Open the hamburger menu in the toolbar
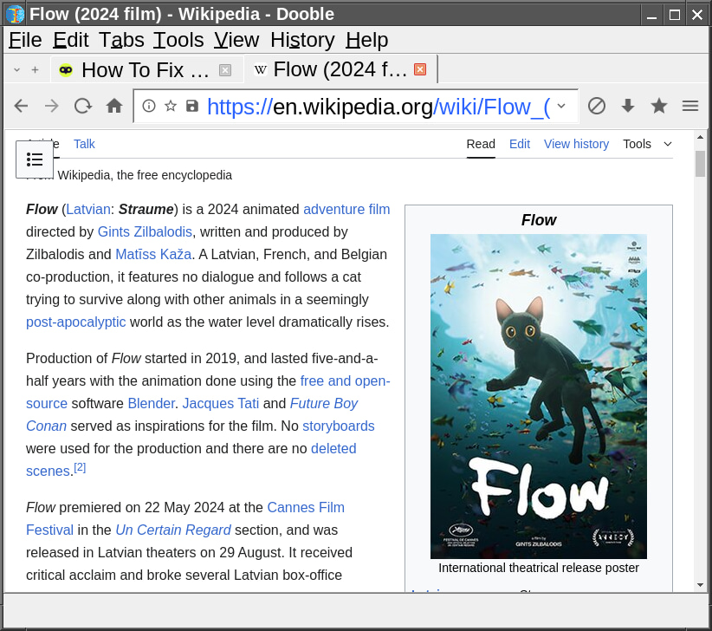Image resolution: width=712 pixels, height=631 pixels. (x=690, y=106)
